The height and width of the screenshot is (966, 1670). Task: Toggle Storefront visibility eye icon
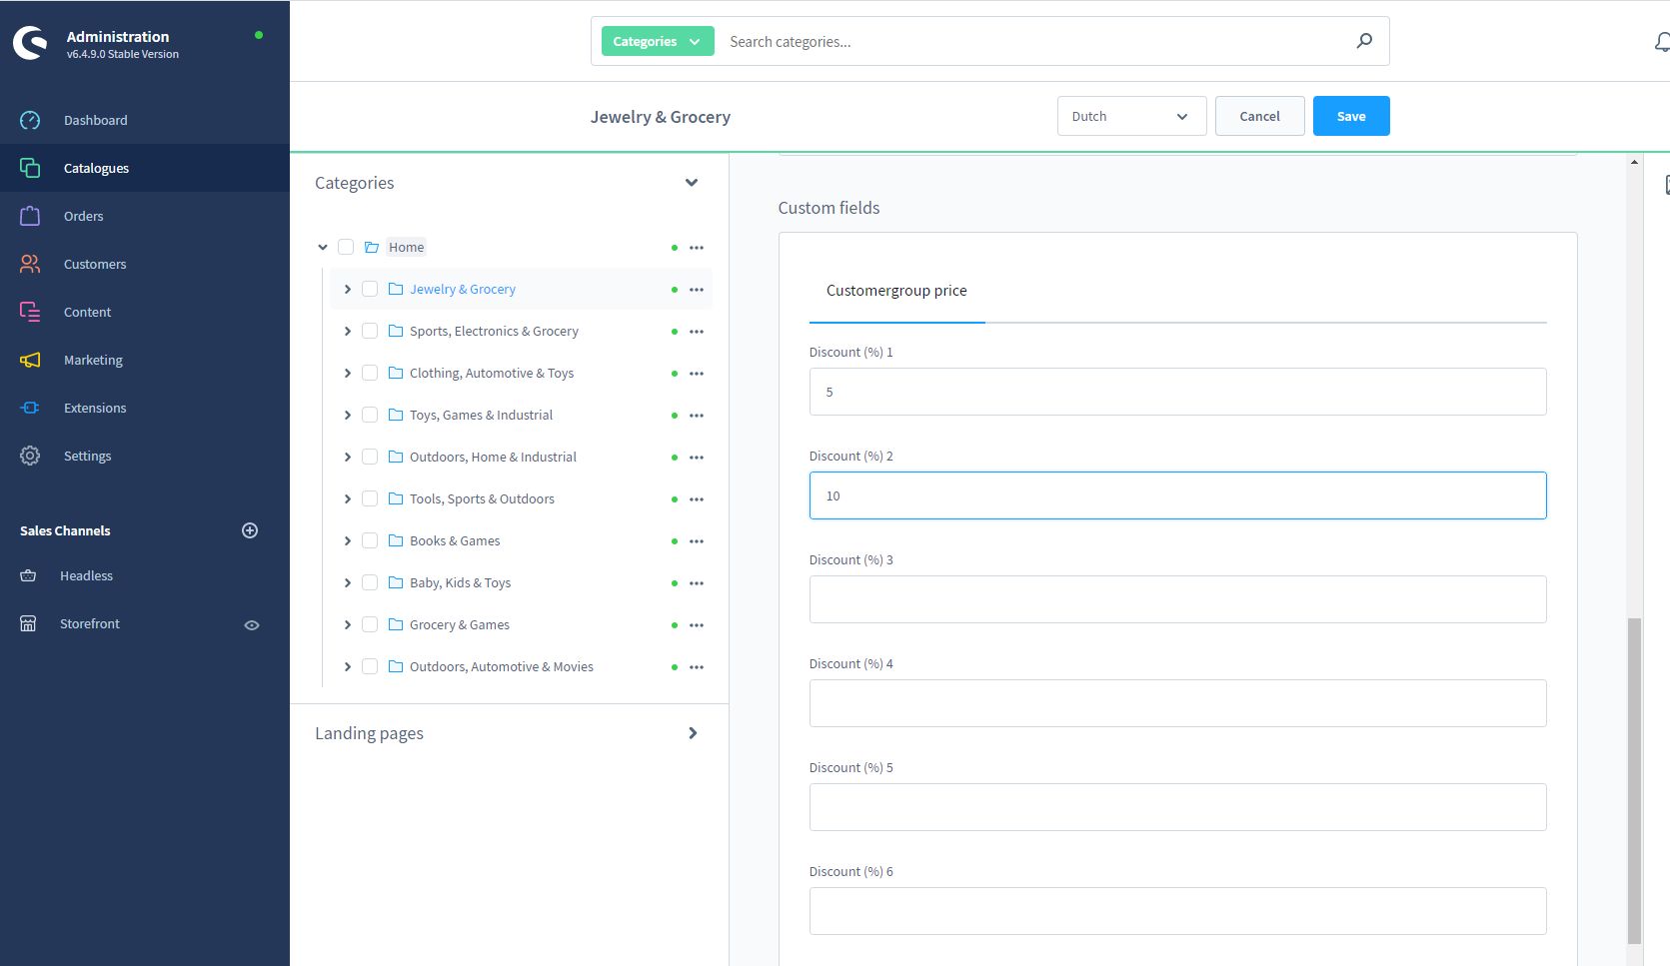coord(252,625)
